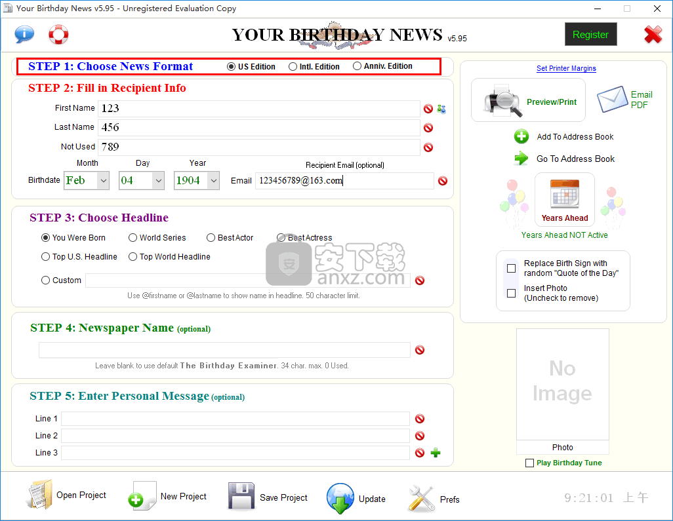Open the lifebuoy help icon
Viewport: 673px width, 521px height.
point(58,34)
